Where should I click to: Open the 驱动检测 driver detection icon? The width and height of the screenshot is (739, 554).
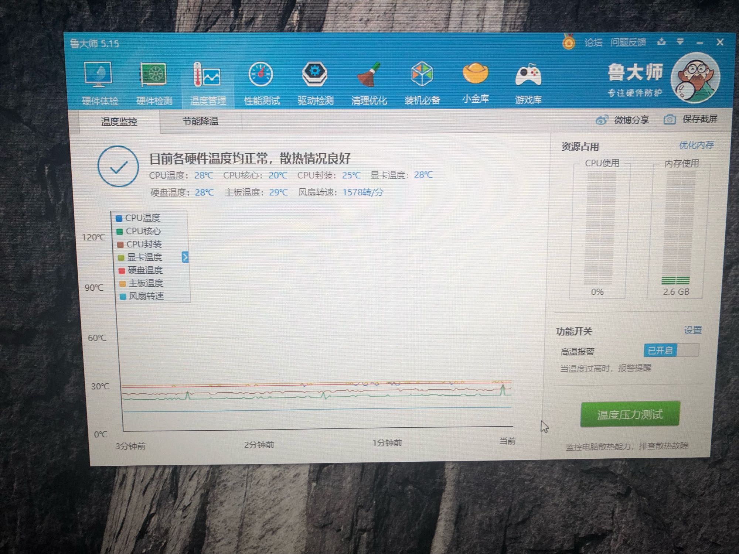(315, 75)
